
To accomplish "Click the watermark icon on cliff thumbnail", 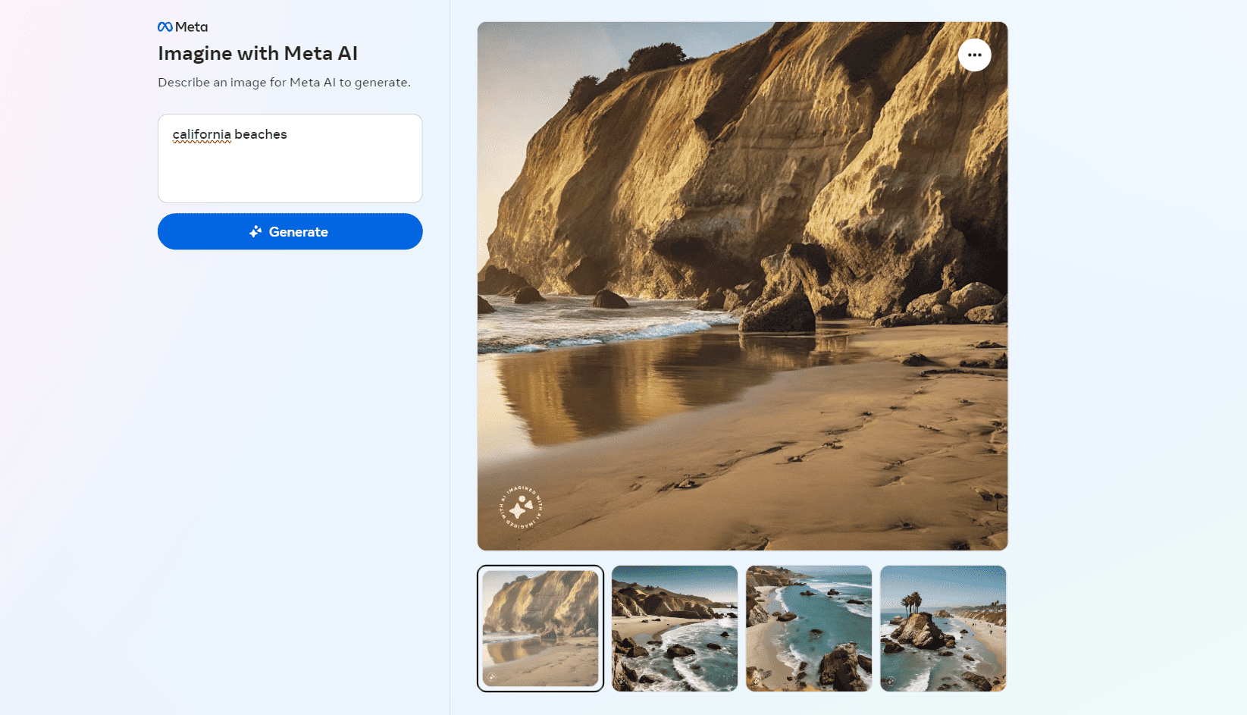I will [x=493, y=676].
